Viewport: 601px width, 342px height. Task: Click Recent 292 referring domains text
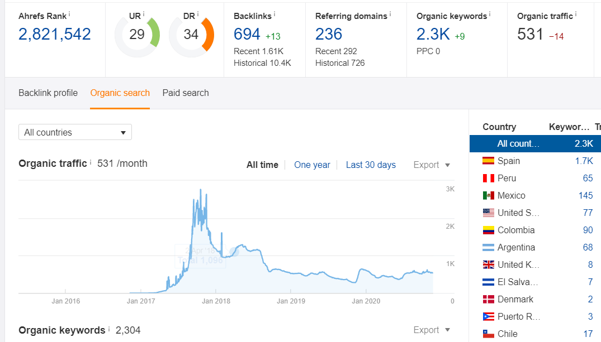coord(336,51)
